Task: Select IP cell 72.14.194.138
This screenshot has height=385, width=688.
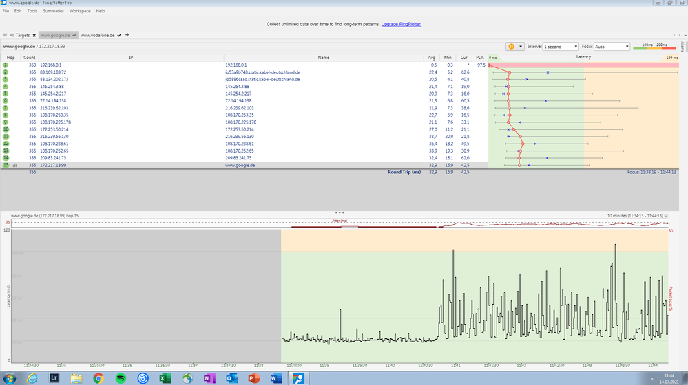Action: click(x=53, y=101)
